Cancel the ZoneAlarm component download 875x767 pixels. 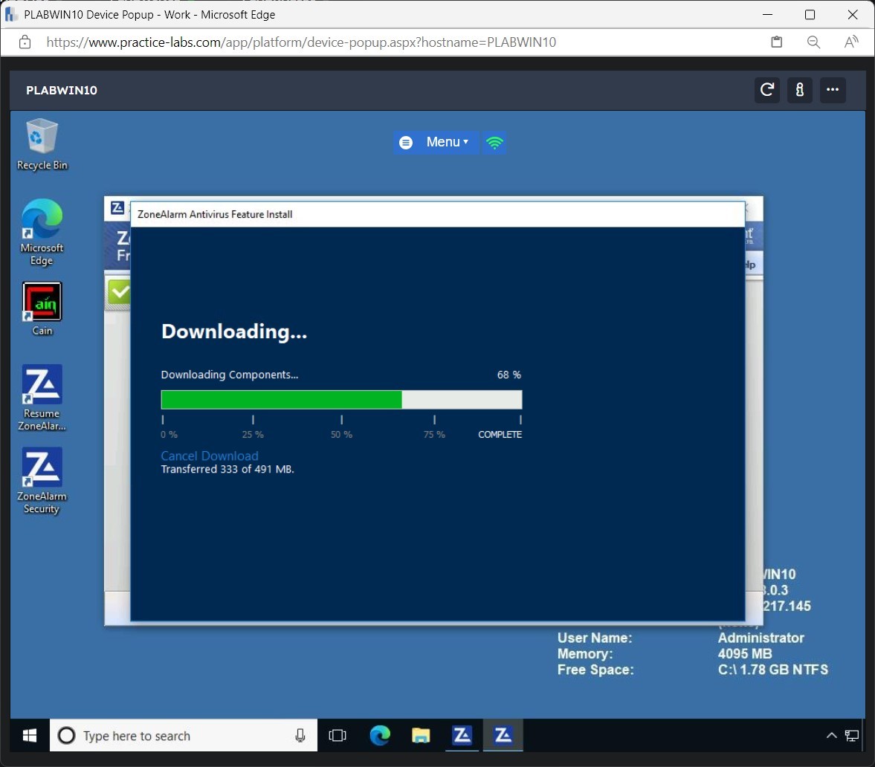pyautogui.click(x=209, y=456)
